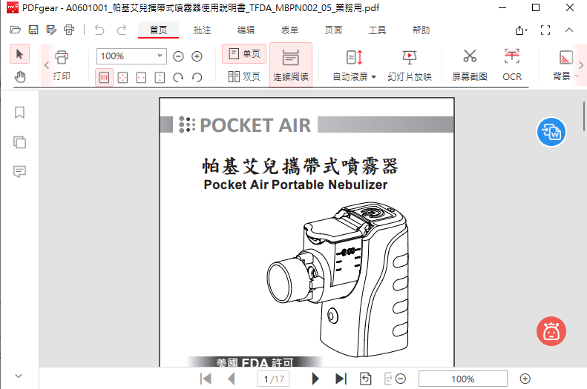The width and height of the screenshot is (587, 389).
Task: Click the fit height icon
Action: pos(160,77)
